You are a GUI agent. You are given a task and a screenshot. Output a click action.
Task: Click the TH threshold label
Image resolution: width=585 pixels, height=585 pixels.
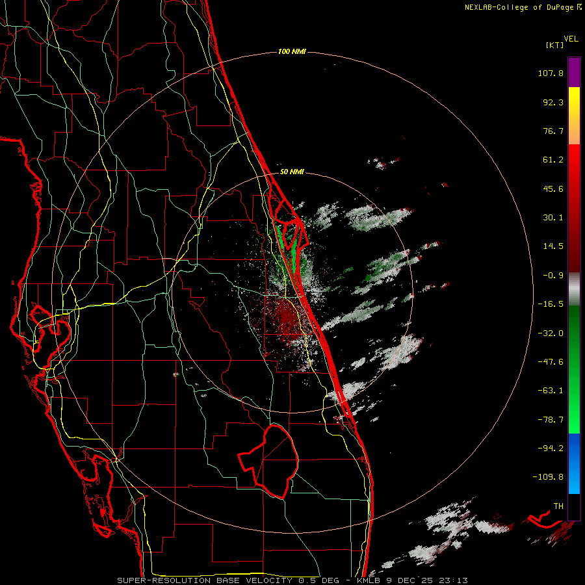click(x=558, y=506)
